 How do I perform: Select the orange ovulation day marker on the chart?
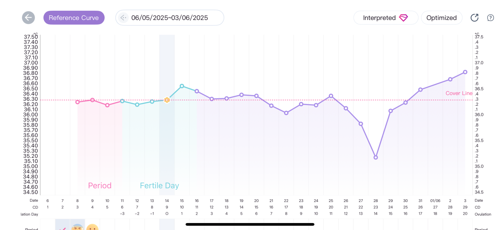pyautogui.click(x=167, y=100)
